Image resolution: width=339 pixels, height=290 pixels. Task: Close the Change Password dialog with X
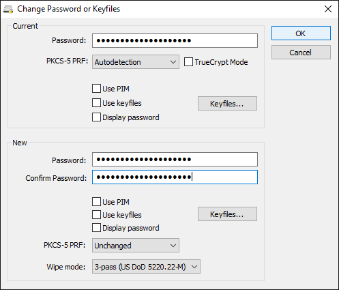328,9
